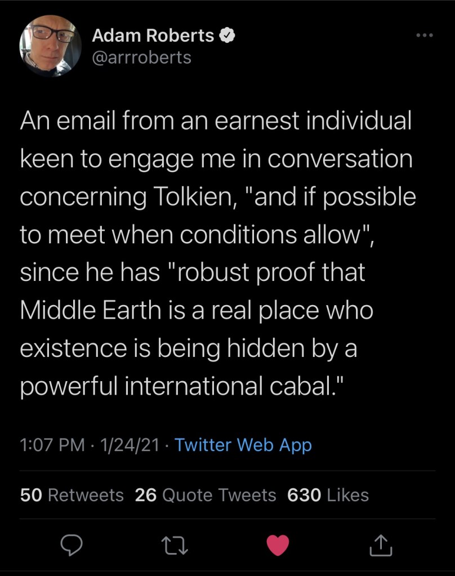This screenshot has height=576, width=455.
Task: View the 26 Quote Tweets list
Action: tap(206, 495)
